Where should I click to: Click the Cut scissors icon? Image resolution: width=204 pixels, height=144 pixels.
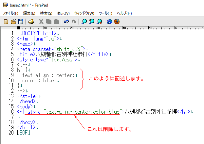(x=41, y=22)
